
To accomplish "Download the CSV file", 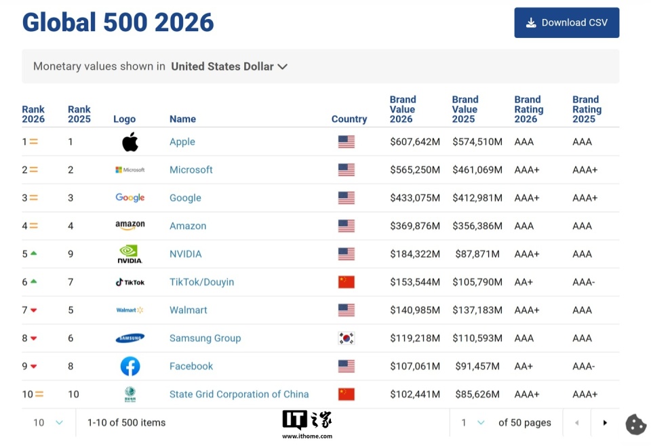I will click(567, 22).
